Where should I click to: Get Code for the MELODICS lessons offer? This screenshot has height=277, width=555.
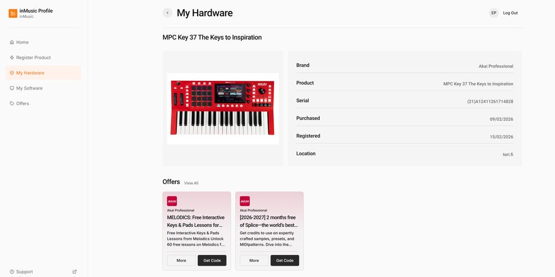click(x=212, y=260)
